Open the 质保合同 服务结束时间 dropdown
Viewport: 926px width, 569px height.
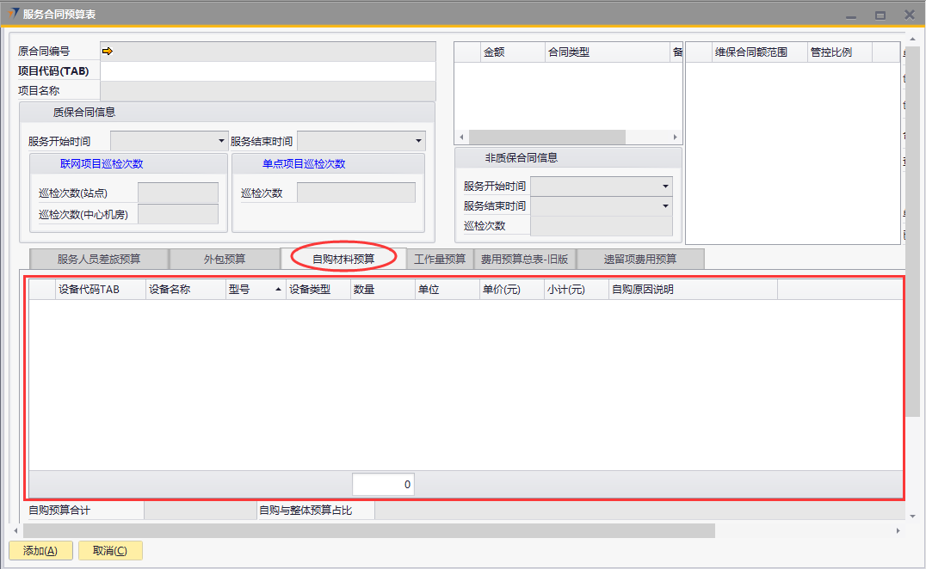click(x=418, y=141)
